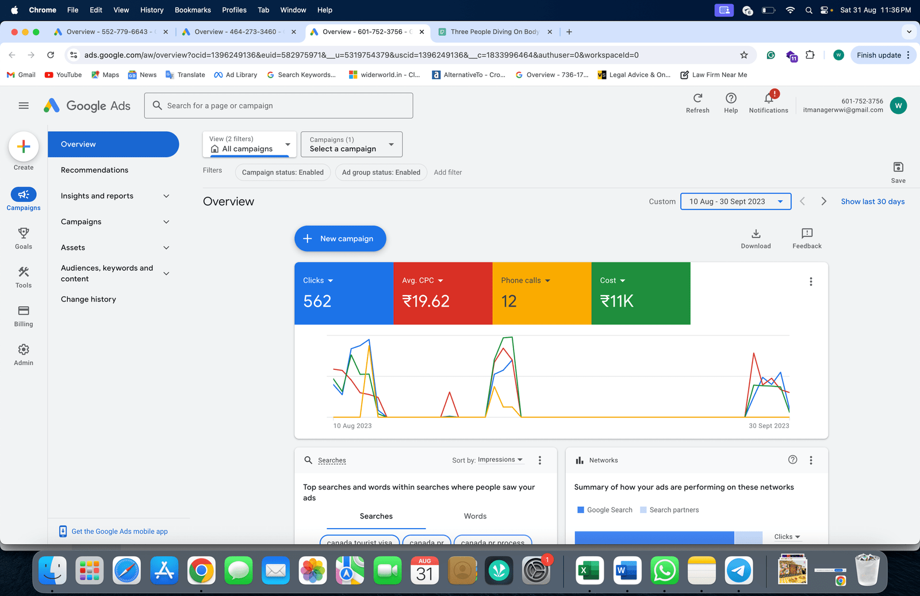Click Show last 30 days link
This screenshot has width=920, height=596.
[x=872, y=201]
